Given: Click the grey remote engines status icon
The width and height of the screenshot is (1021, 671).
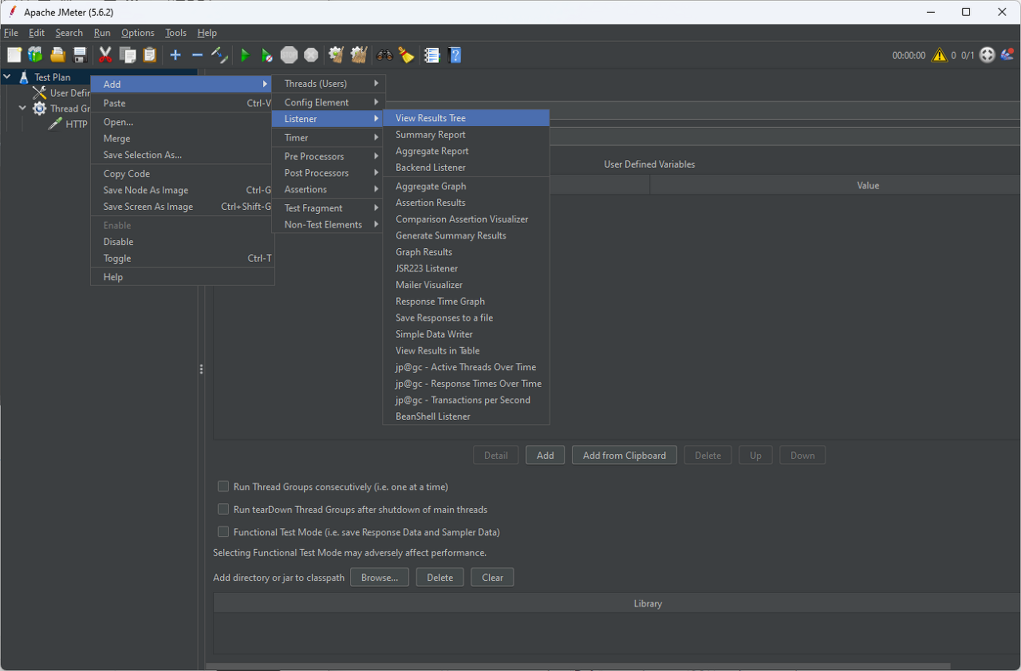Looking at the screenshot, I should 987,55.
